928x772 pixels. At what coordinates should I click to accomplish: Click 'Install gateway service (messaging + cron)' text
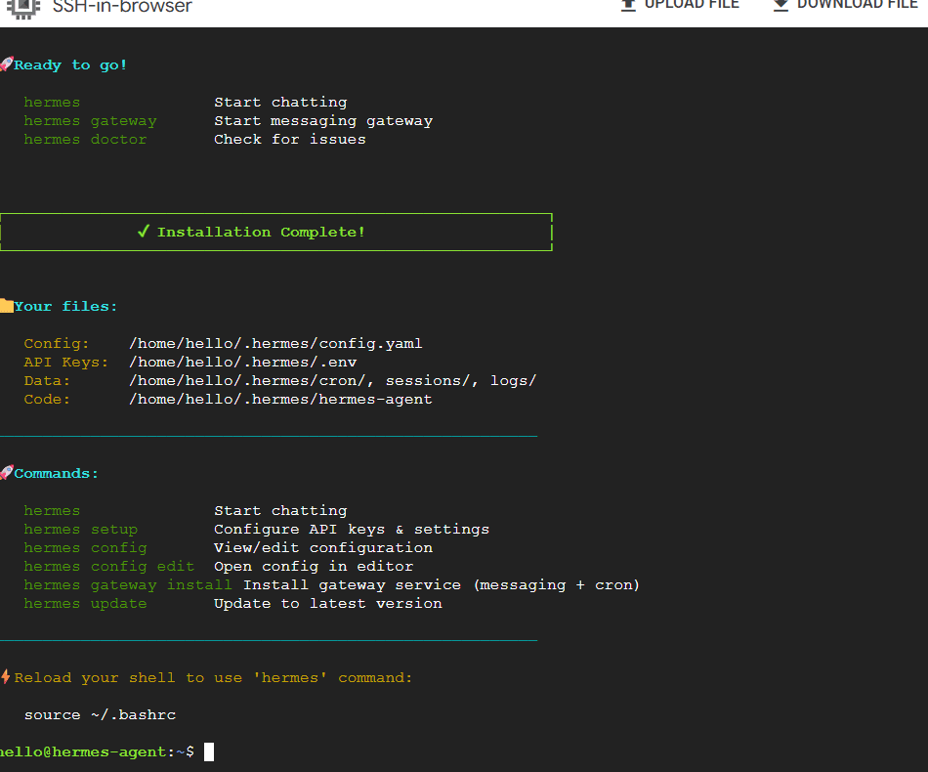442,585
